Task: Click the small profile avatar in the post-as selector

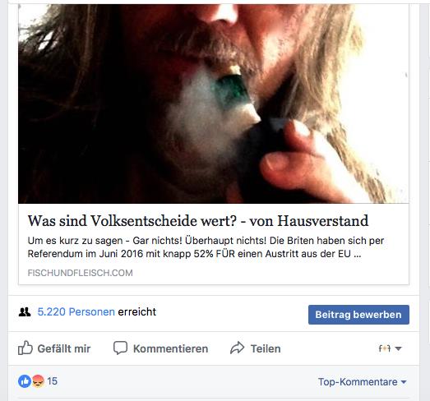Action: (x=384, y=348)
